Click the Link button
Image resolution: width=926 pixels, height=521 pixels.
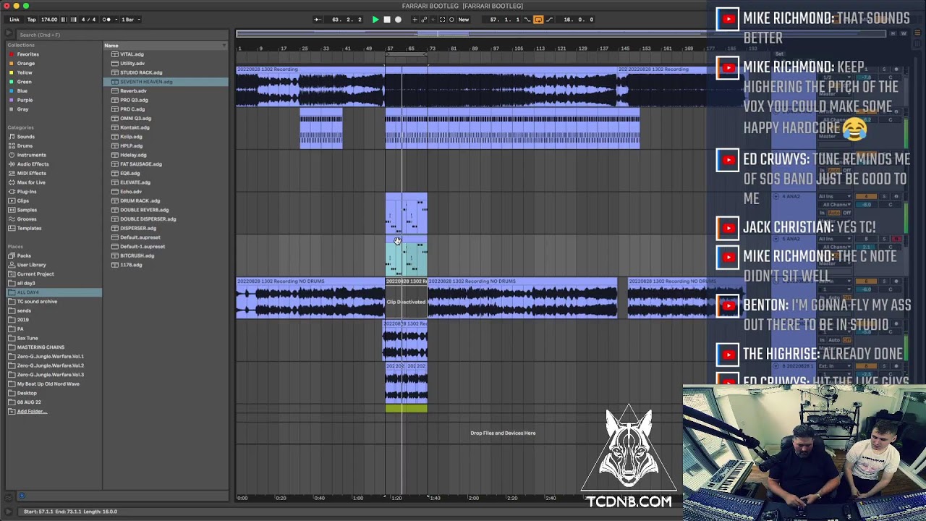tap(14, 20)
